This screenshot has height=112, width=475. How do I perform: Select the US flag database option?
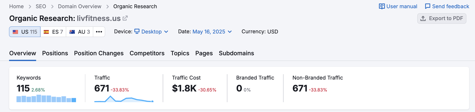click(25, 32)
